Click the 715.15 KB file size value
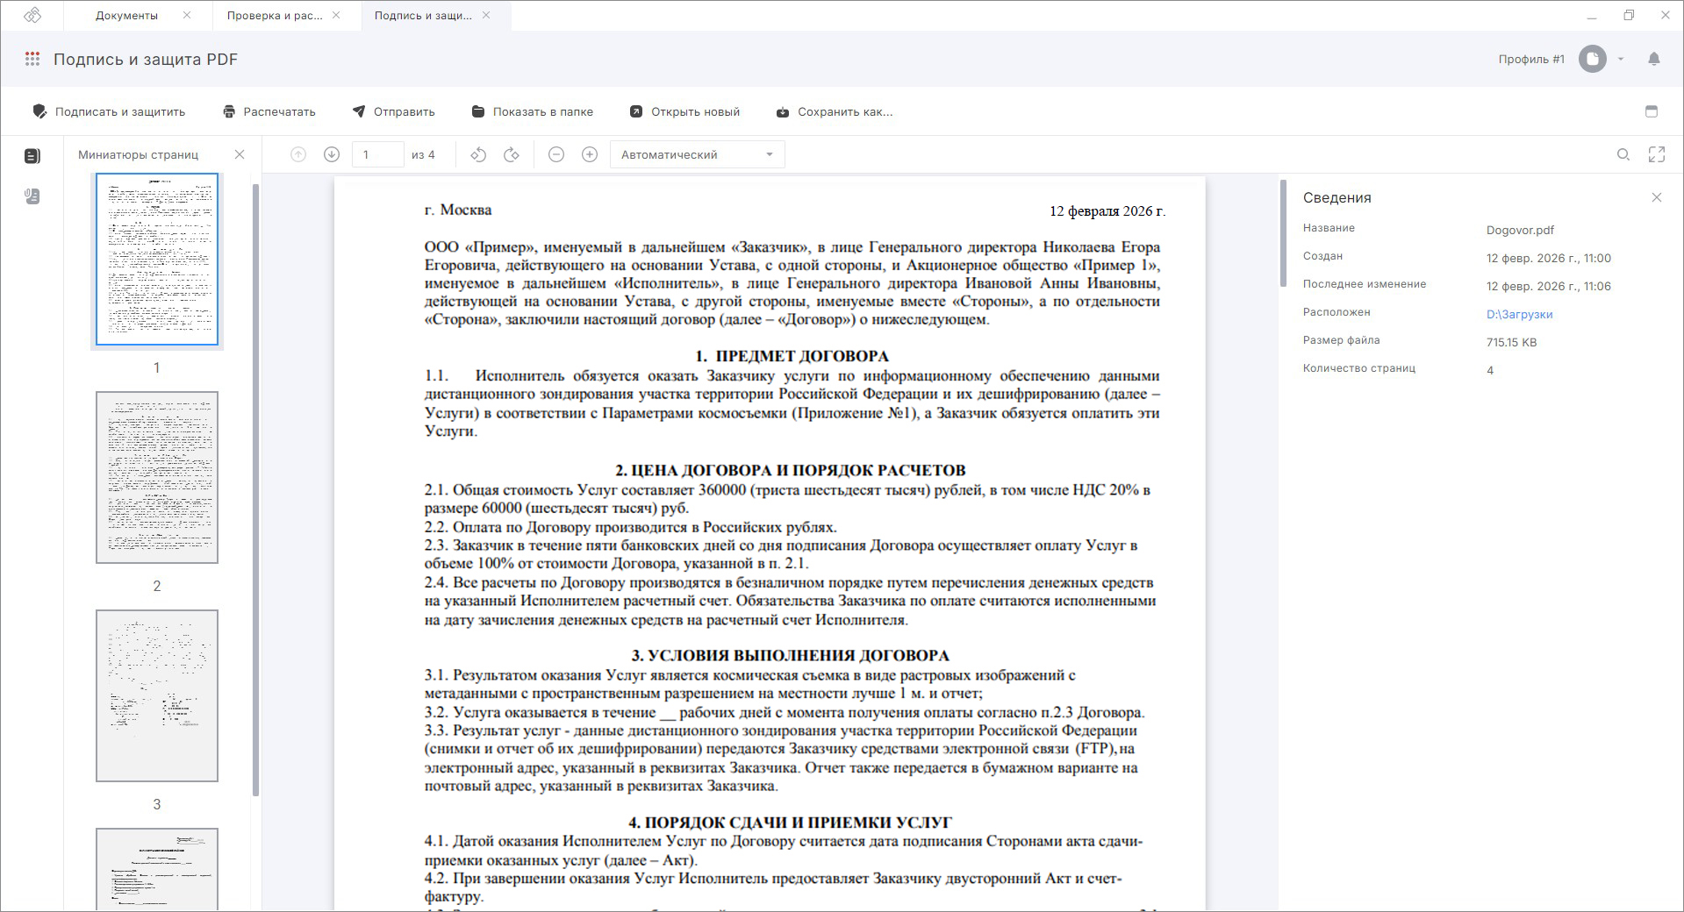This screenshot has height=912, width=1684. pos(1511,342)
